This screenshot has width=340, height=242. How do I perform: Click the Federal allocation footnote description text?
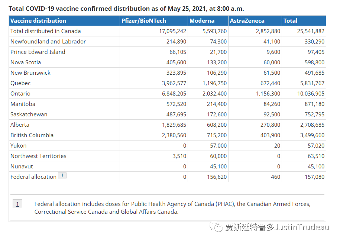pos(172,208)
